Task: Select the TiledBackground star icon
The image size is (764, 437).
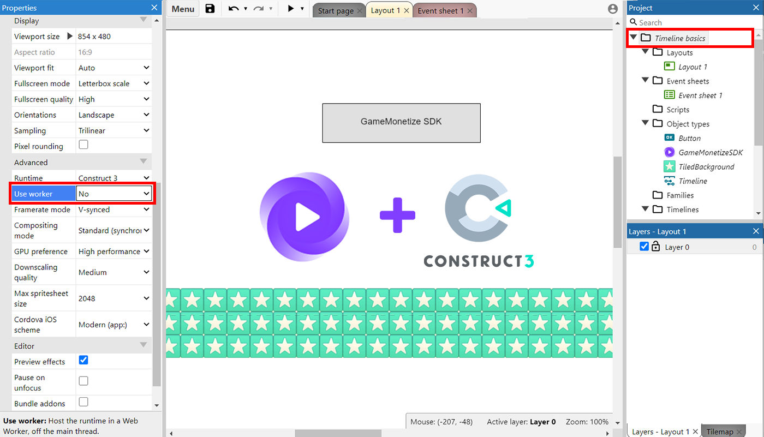Action: tap(669, 166)
